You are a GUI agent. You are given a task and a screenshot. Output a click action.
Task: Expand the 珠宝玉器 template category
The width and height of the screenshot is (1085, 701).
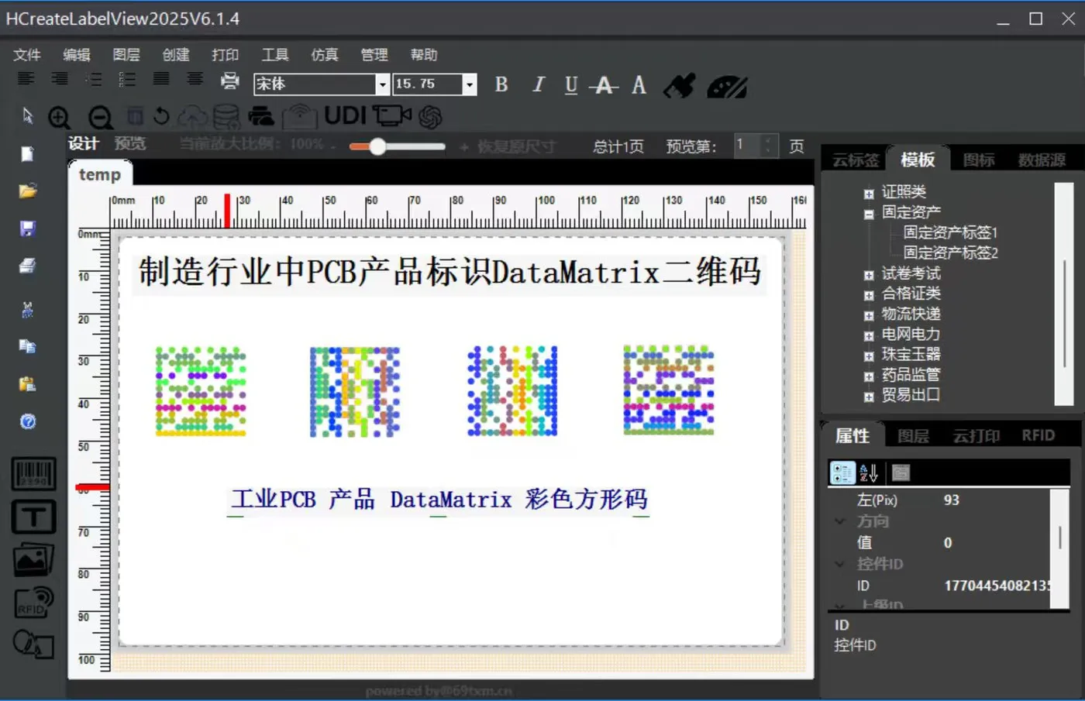point(869,356)
